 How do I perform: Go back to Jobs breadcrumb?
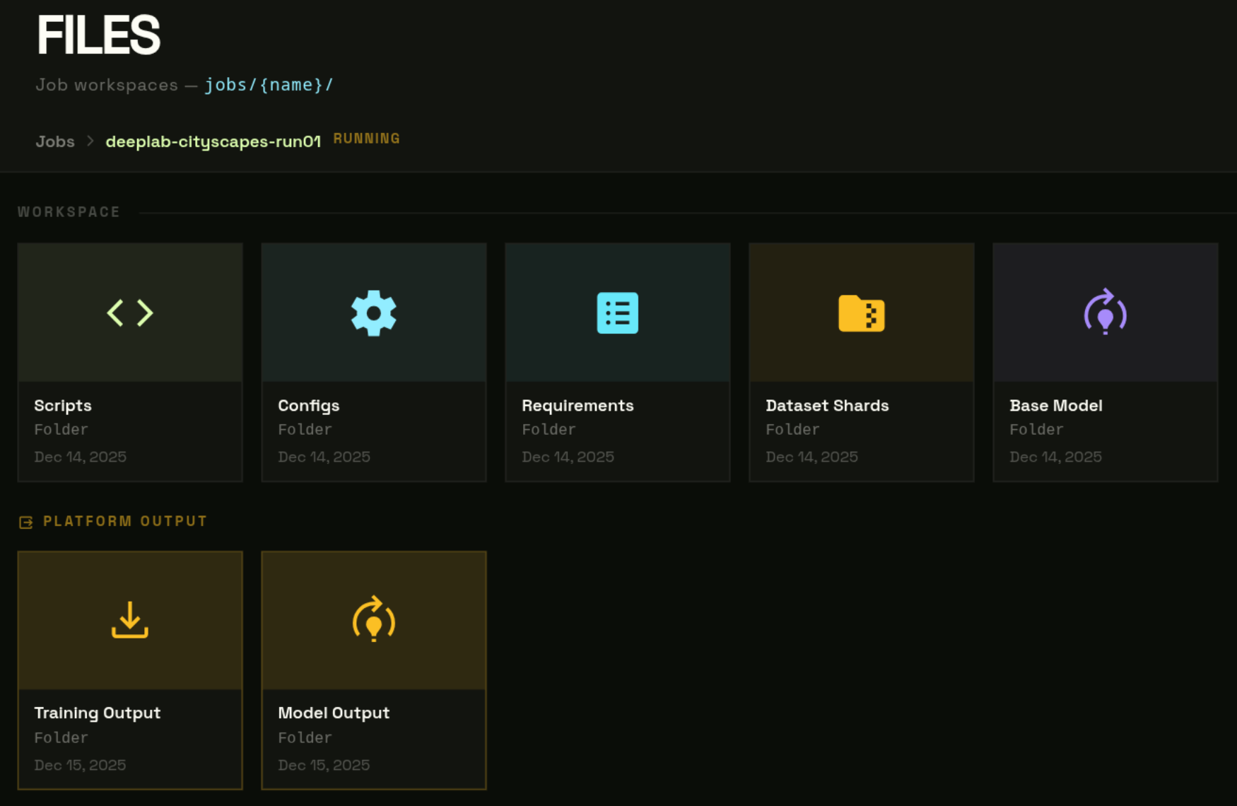coord(55,141)
